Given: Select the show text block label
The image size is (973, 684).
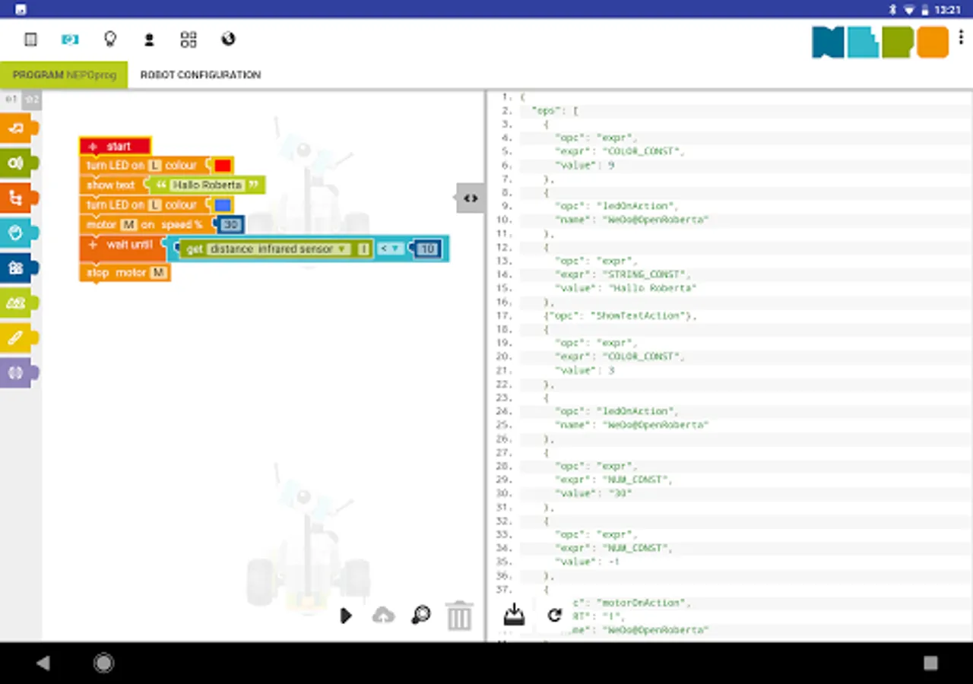Looking at the screenshot, I should [x=110, y=185].
